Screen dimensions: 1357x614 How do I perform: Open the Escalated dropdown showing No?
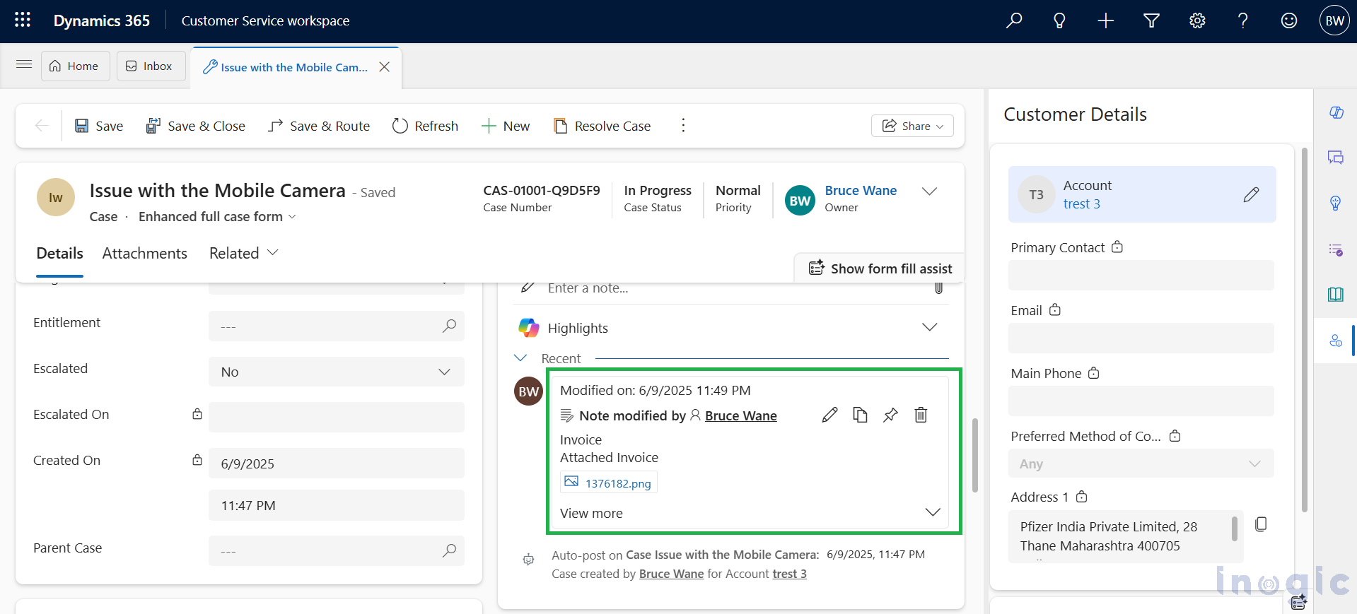pos(337,372)
